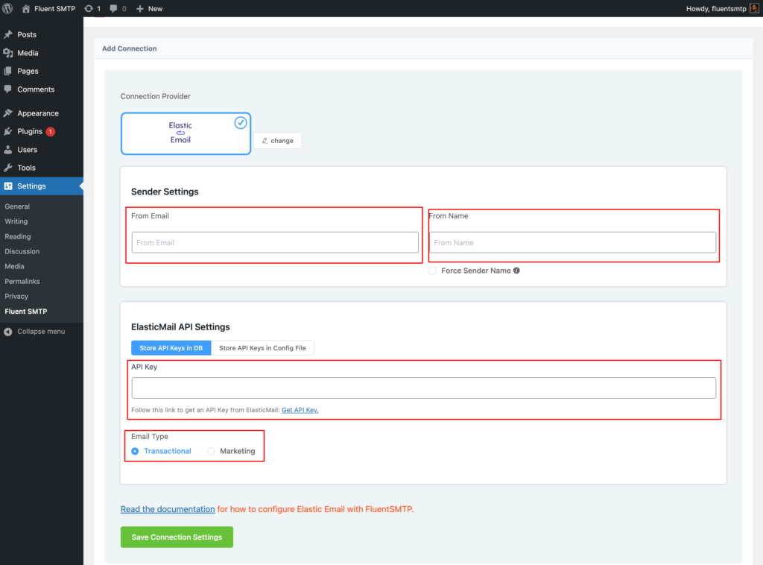
Task: Click the WordPress logo in the admin bar
Action: tap(8, 8)
